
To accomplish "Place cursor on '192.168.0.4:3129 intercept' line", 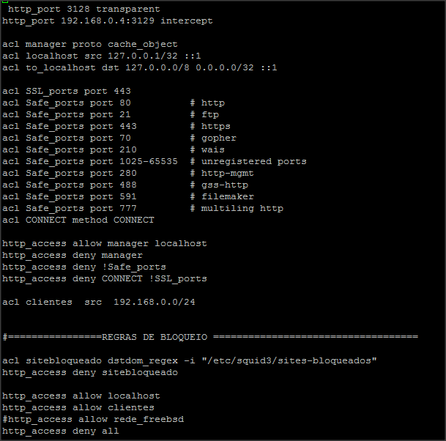I will click(108, 21).
